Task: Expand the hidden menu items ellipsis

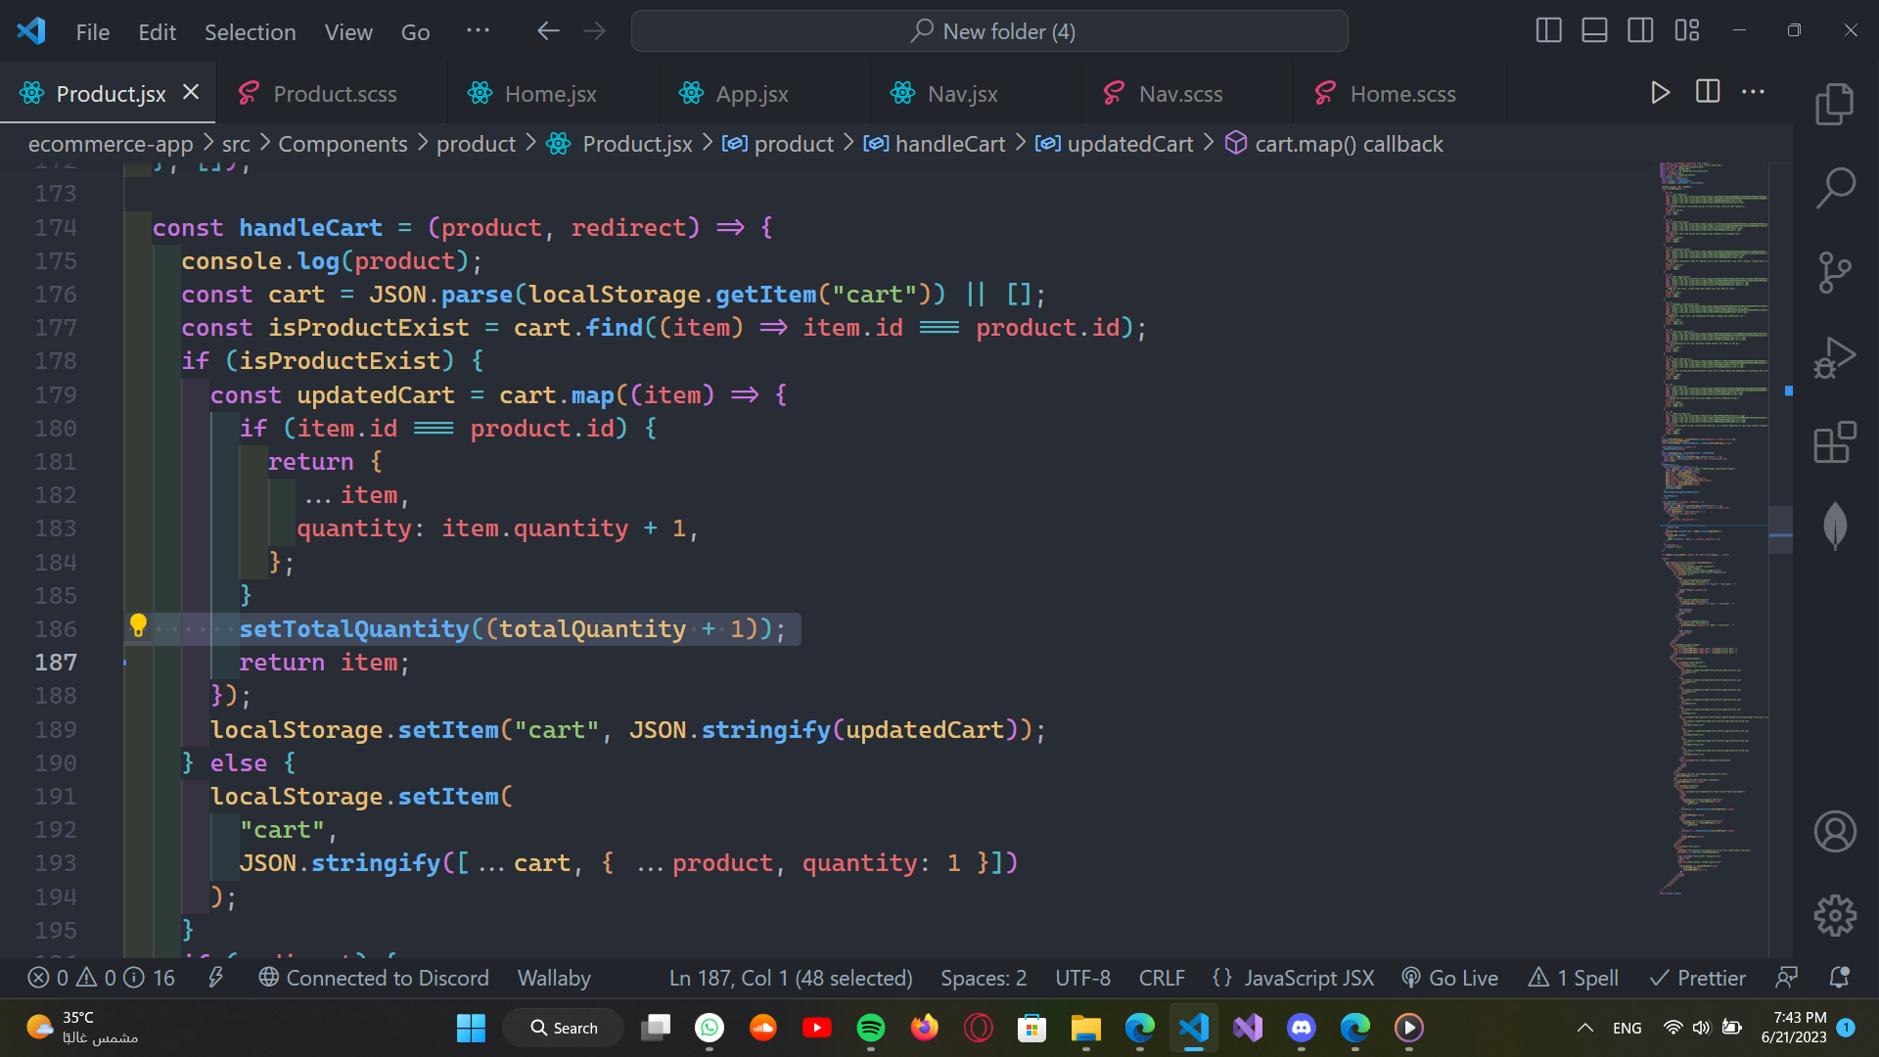Action: pos(478,31)
